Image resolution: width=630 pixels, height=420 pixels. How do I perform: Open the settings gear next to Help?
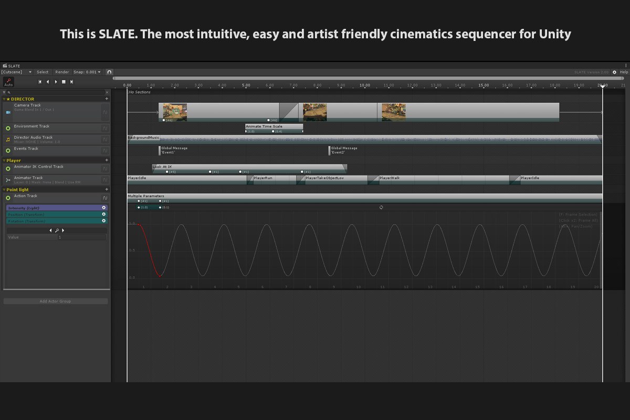coord(614,72)
